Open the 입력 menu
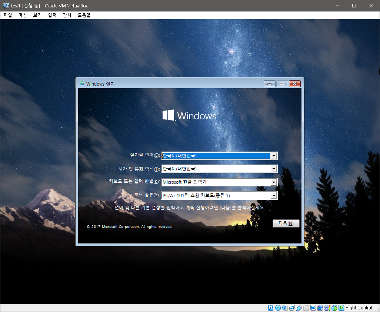Image resolution: width=380 pixels, height=312 pixels. coord(52,15)
